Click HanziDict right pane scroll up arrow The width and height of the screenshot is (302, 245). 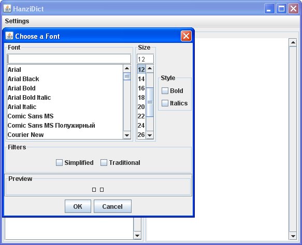293,42
